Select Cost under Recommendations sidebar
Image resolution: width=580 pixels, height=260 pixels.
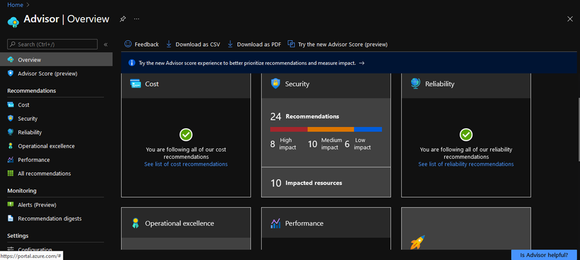coord(23,105)
